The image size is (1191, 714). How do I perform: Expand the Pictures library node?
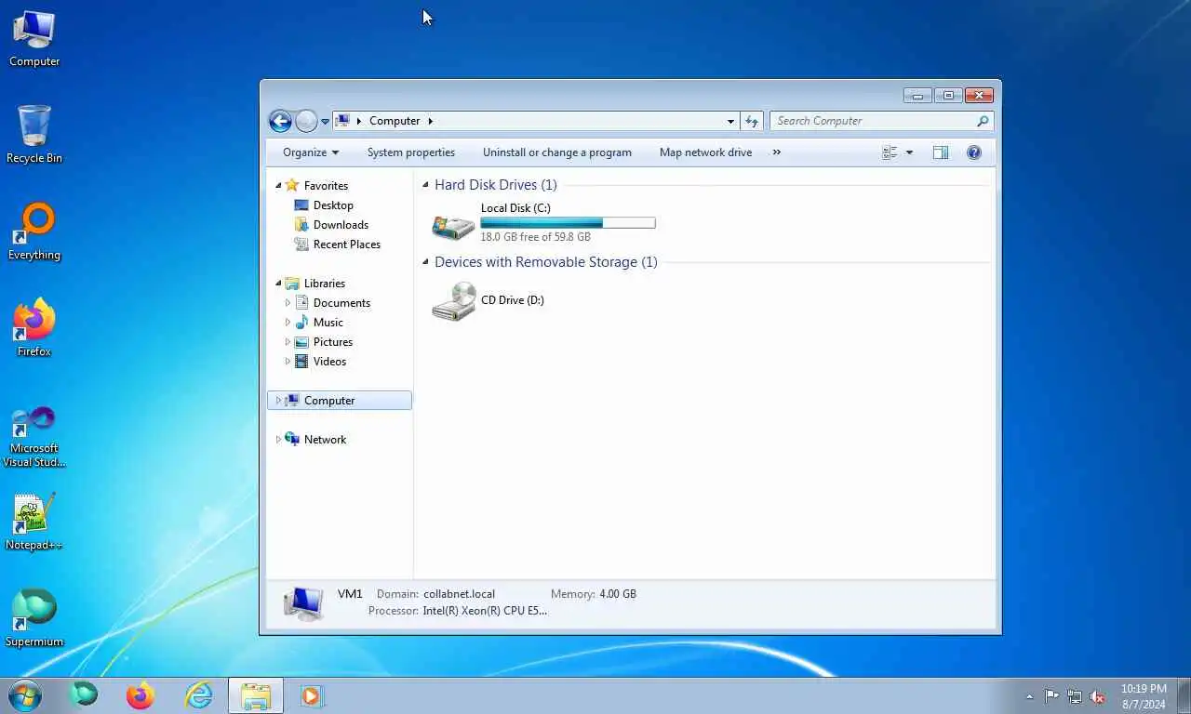click(288, 342)
